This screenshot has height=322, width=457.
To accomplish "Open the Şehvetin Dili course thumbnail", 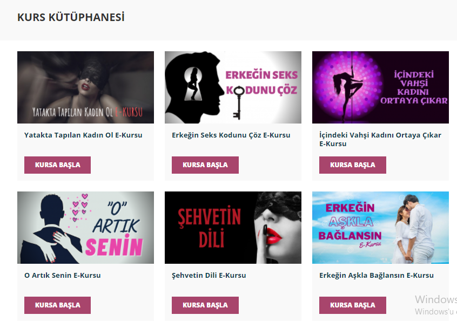I will tap(233, 228).
